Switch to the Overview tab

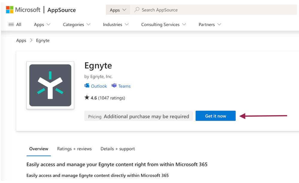[x=39, y=149]
